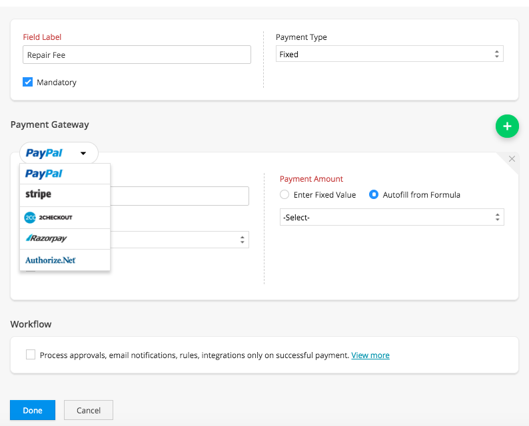Select Razorpay in the gateway dropdown

[46, 238]
